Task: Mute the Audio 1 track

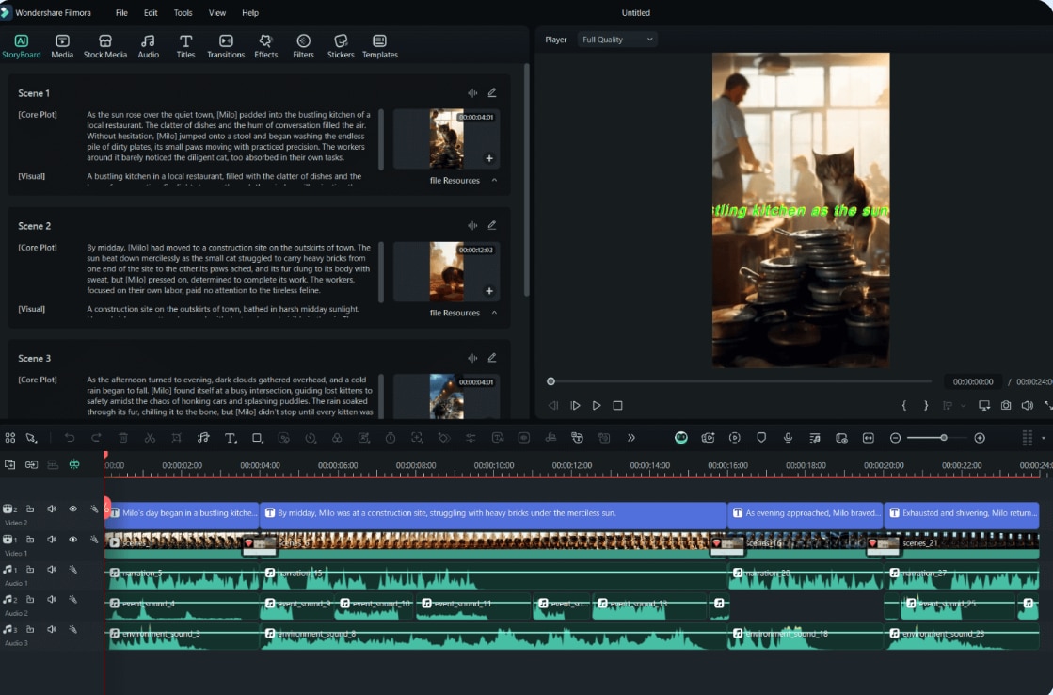Action: [51, 570]
